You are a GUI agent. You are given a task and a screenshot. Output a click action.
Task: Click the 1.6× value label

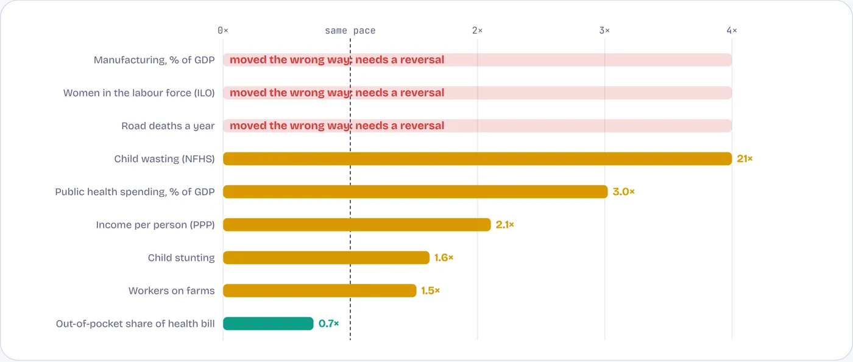coord(444,257)
